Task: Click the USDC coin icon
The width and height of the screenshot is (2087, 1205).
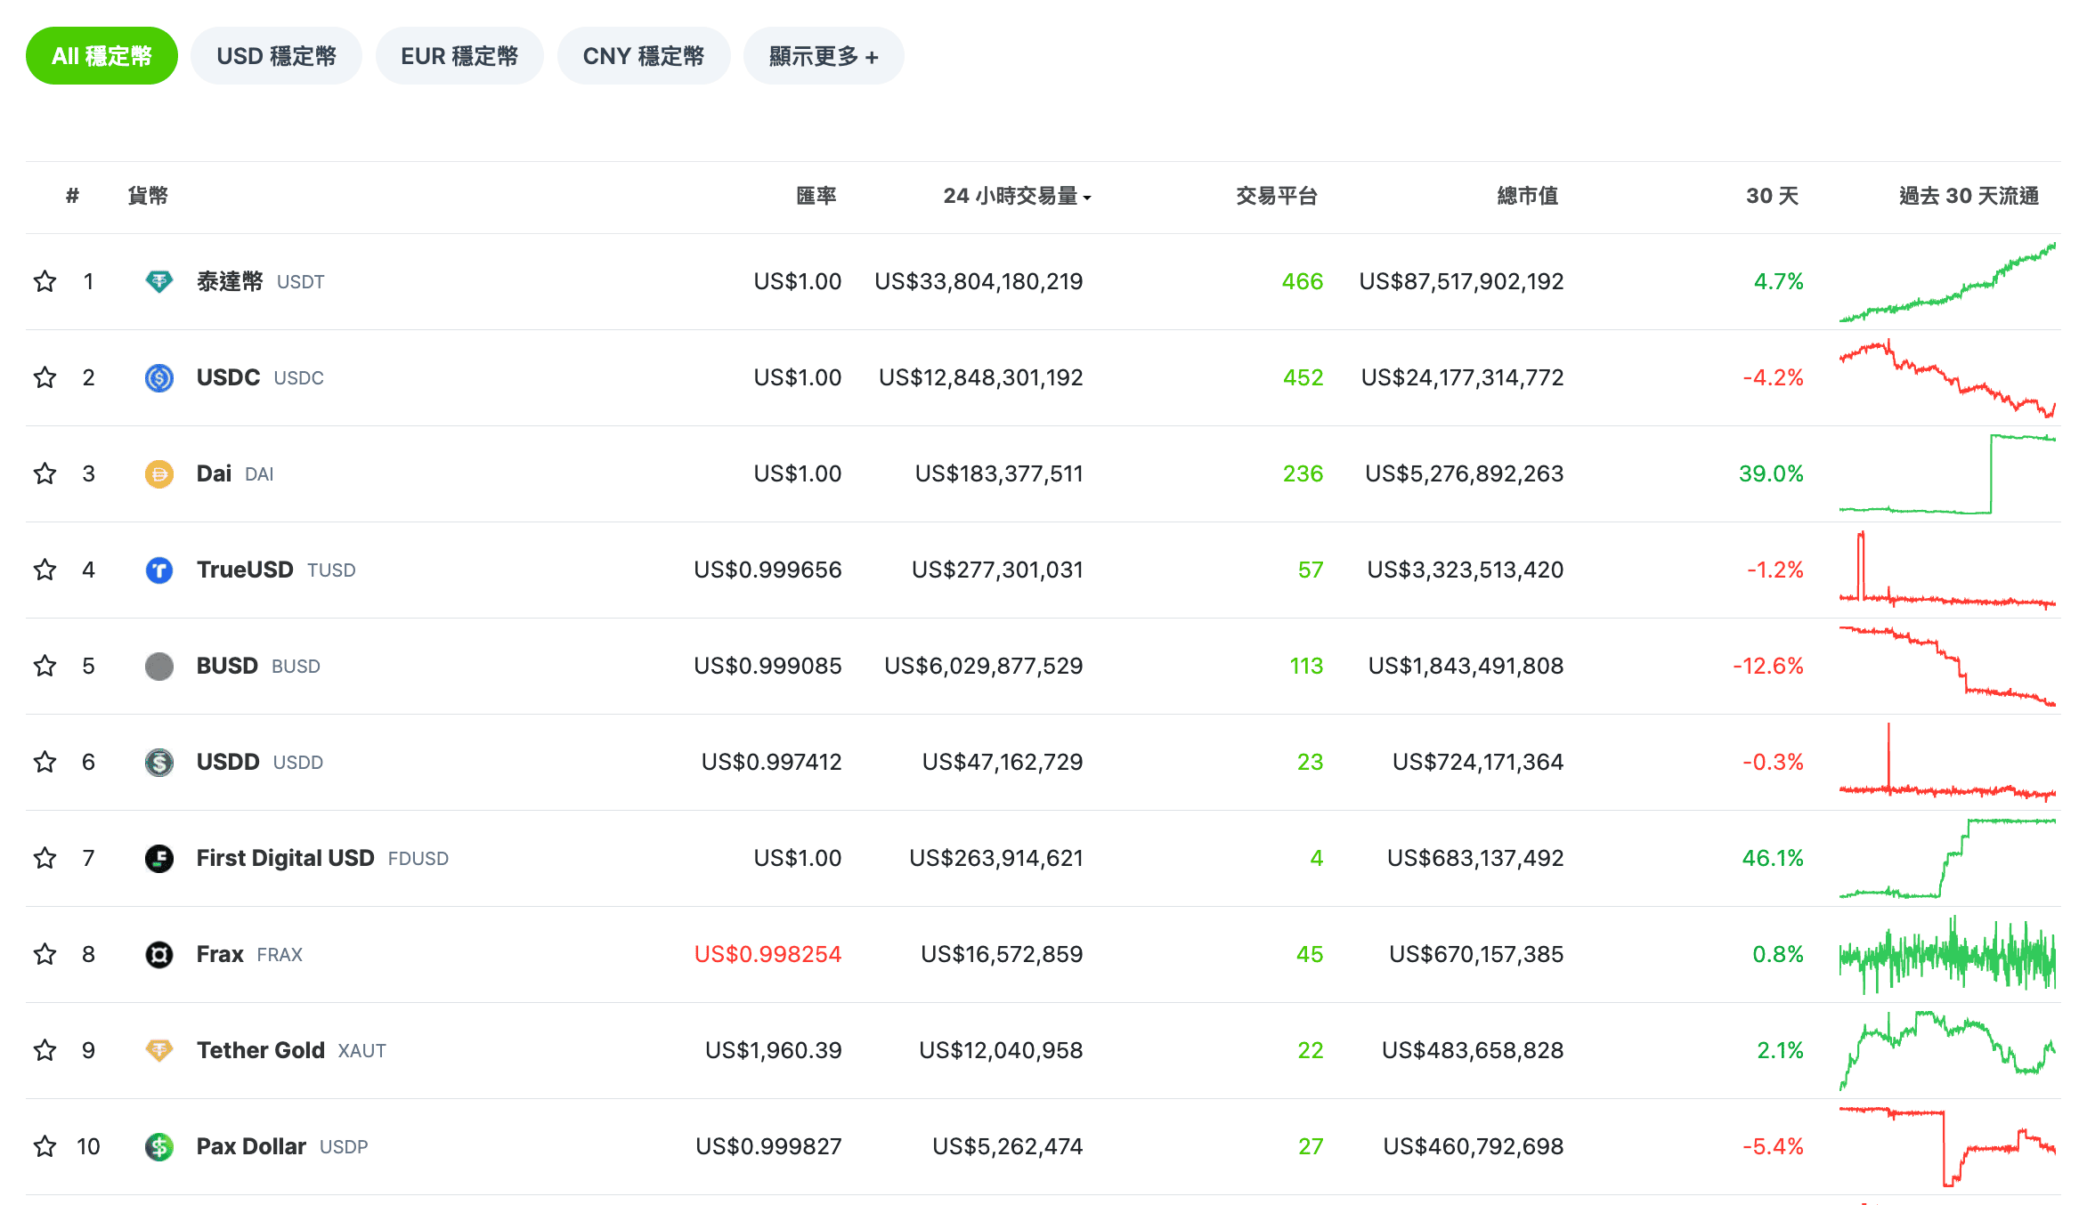Action: click(159, 378)
